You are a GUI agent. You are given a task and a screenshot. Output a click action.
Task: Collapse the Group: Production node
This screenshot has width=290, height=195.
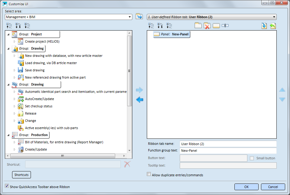point(8,135)
